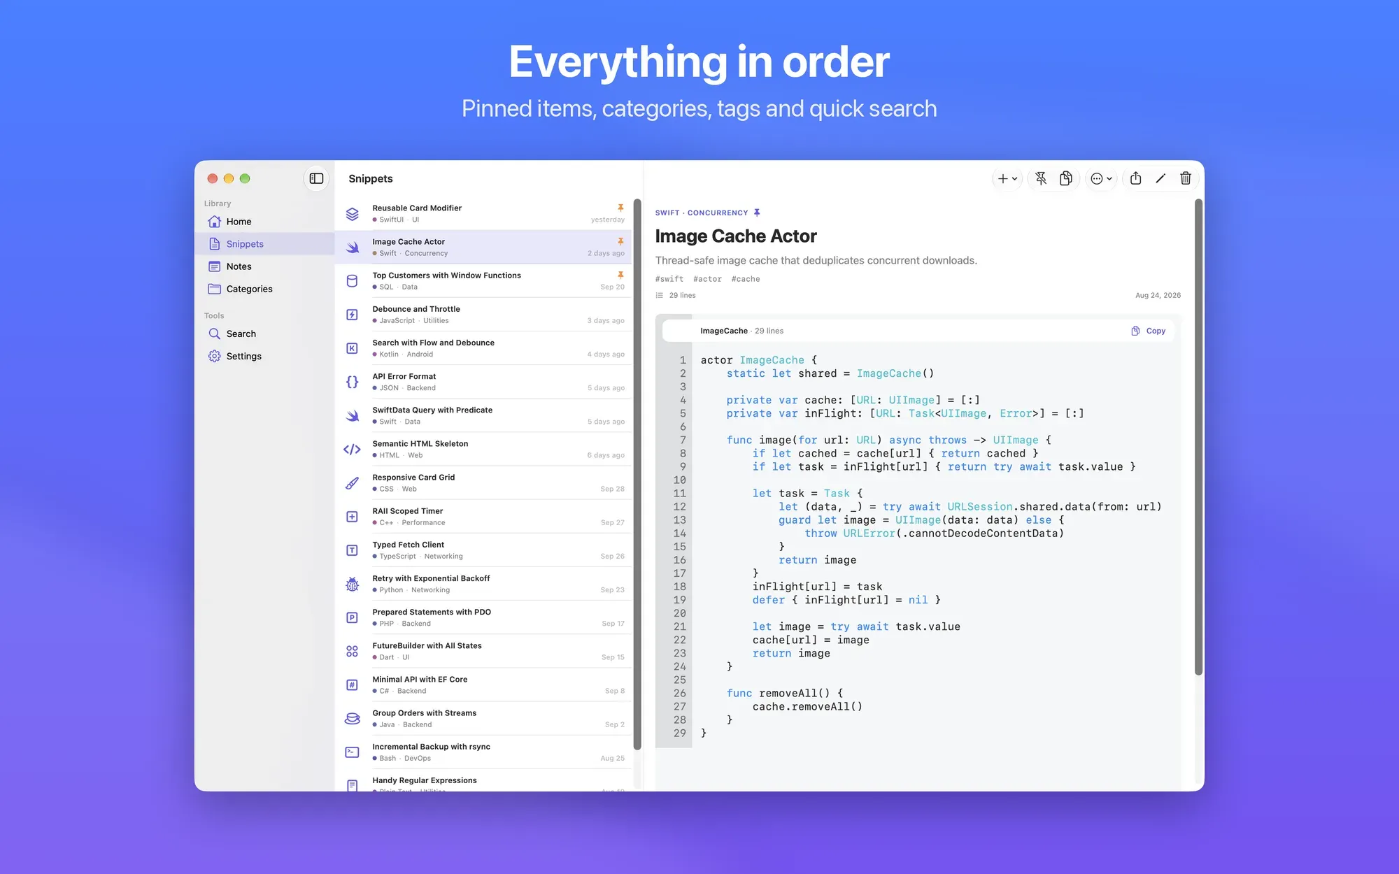Unpin the snippet with the toolbar pin icon
This screenshot has width=1399, height=874.
[1041, 178]
